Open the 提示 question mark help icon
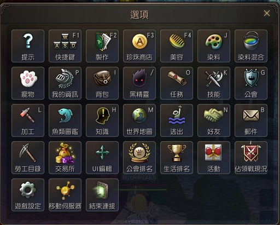The width and height of the screenshot is (280, 225). pos(28,46)
